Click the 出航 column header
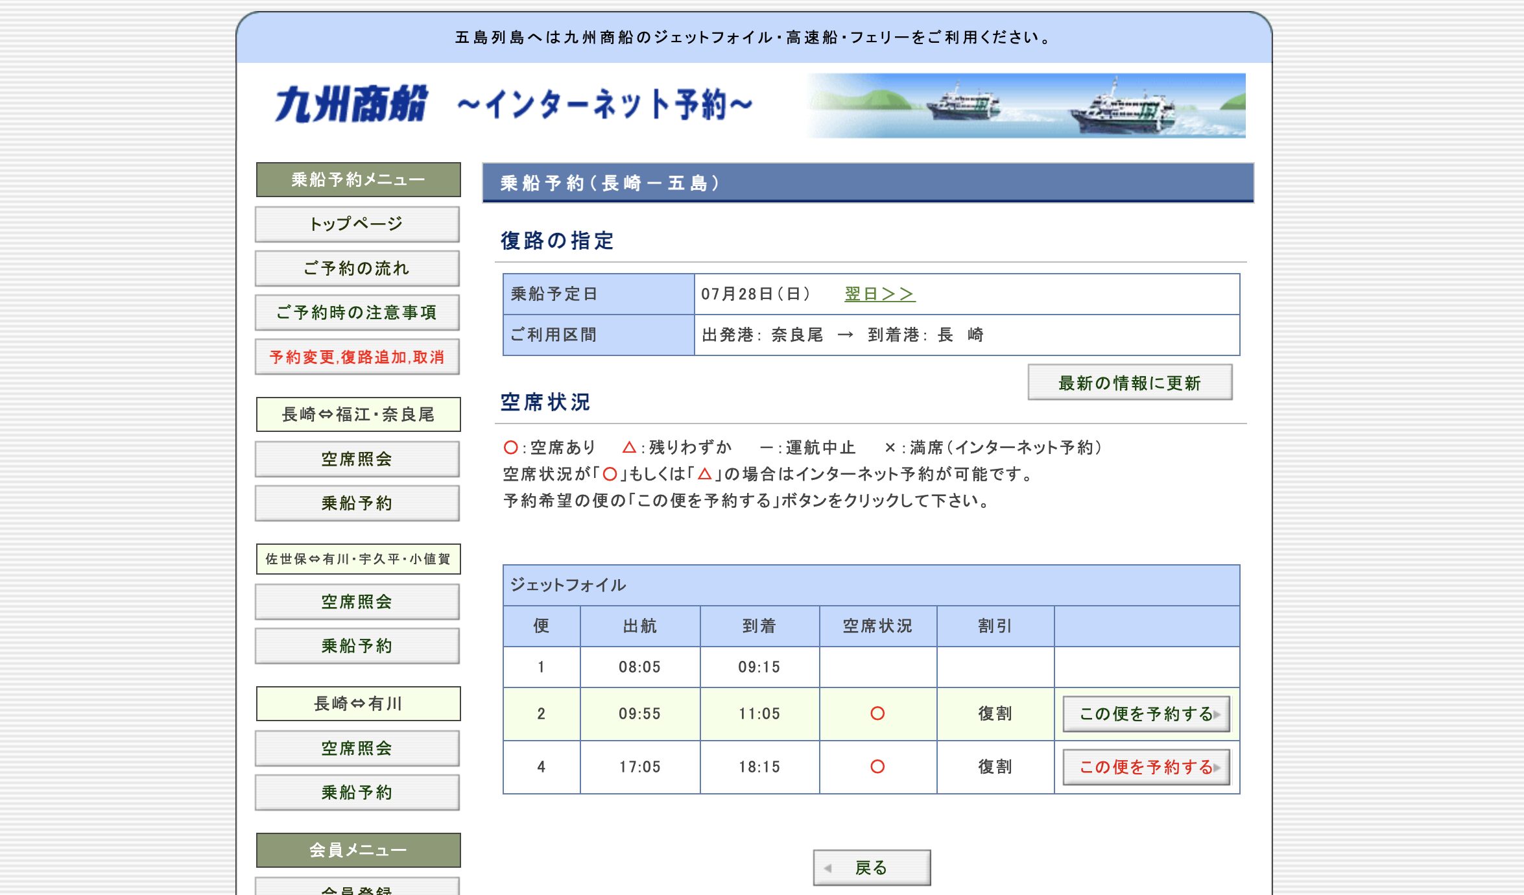The image size is (1524, 895). [640, 626]
